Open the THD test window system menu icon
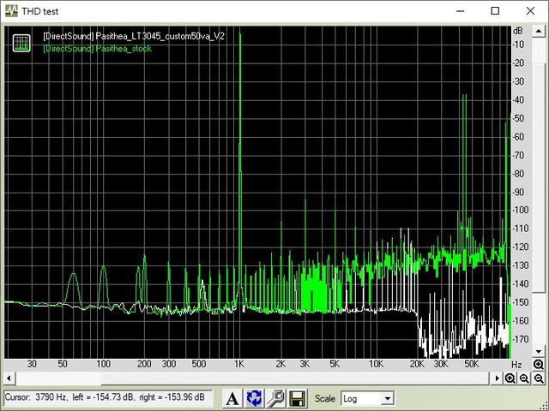 (x=10, y=11)
